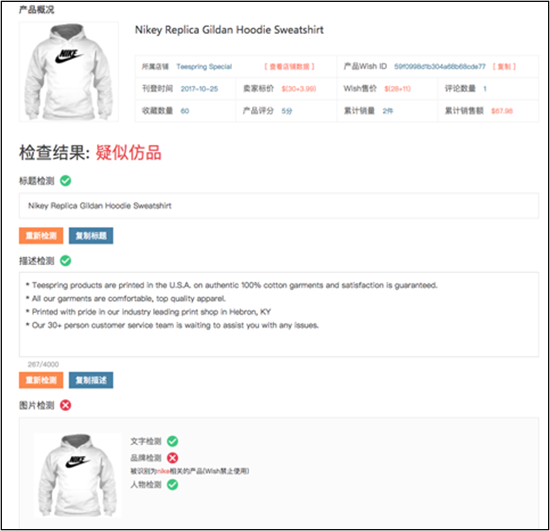This screenshot has width=550, height=531.
Task: Click 重新检测 button below the description box
Action: coord(41,380)
